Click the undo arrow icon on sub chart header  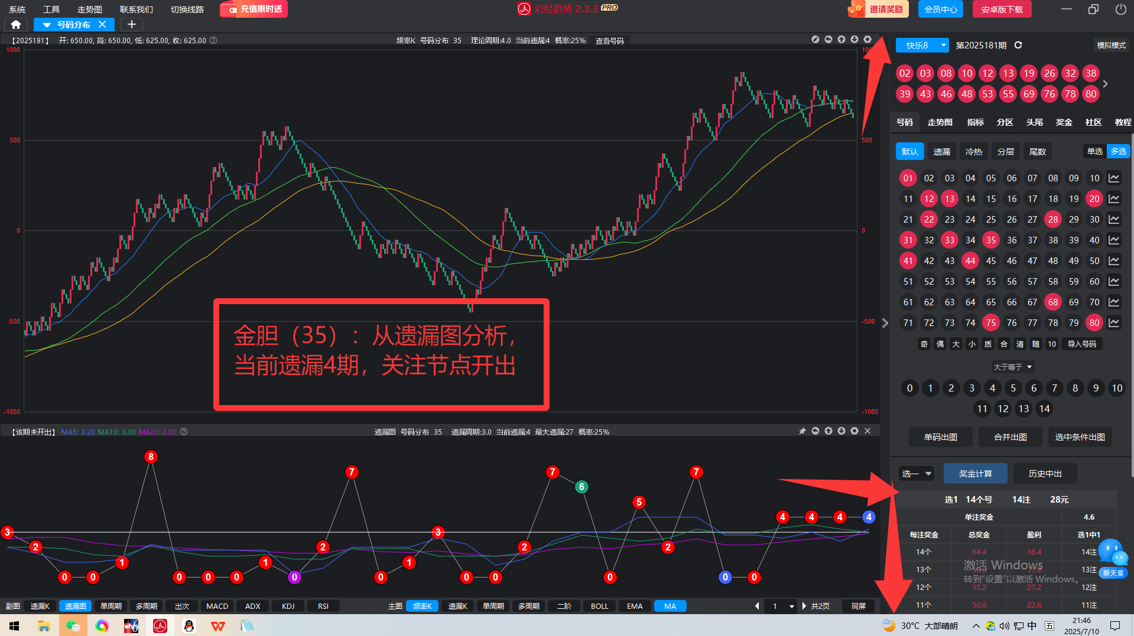pyautogui.click(x=815, y=431)
